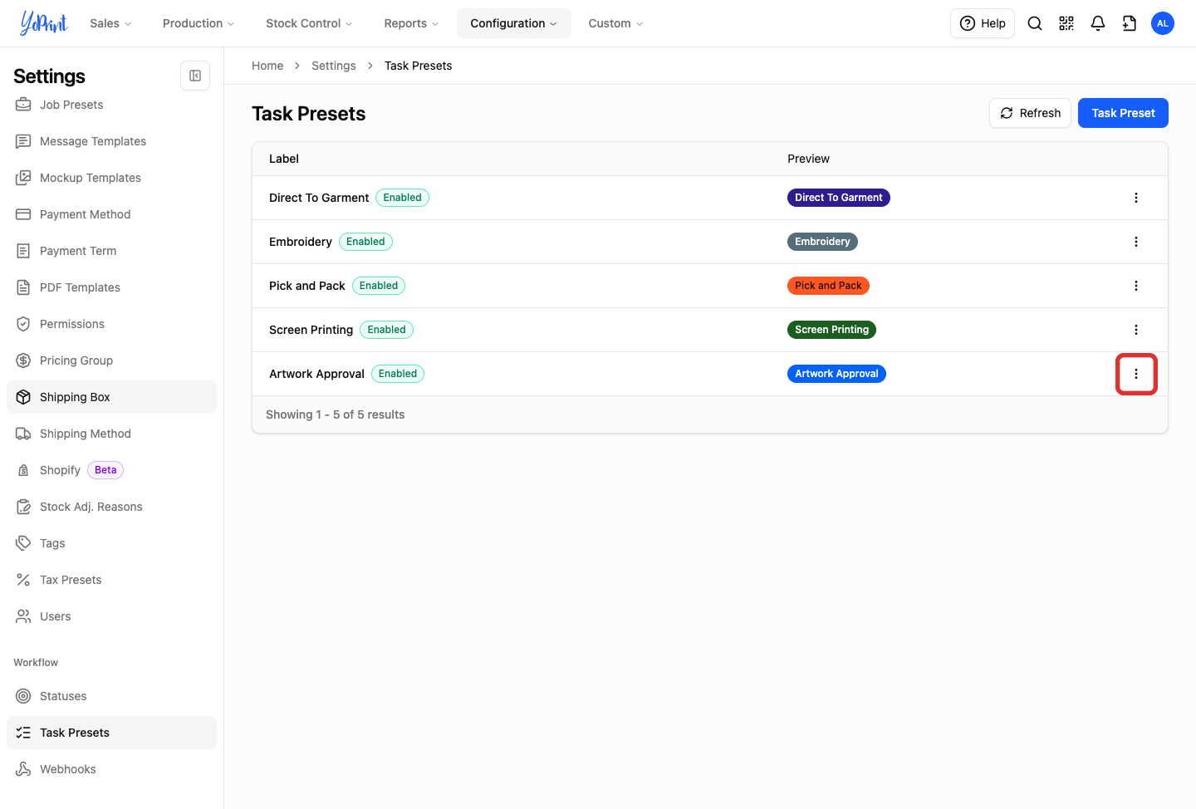This screenshot has width=1196, height=809.
Task: Open row actions for Embroidery
Action: [x=1136, y=242]
